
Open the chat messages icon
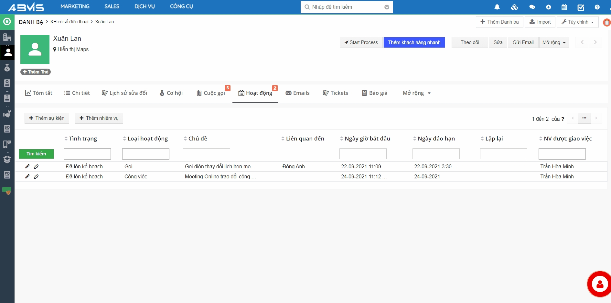coord(532,7)
